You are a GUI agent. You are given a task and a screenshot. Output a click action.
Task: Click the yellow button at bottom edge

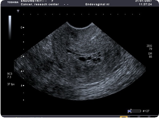(124, 117)
